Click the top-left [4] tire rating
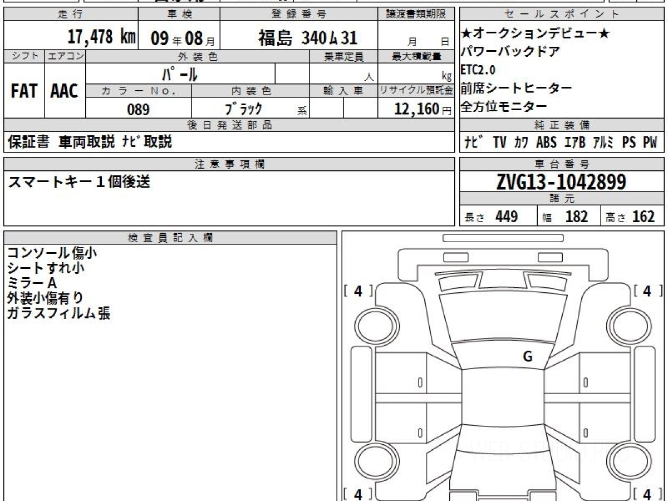Image resolution: width=668 pixels, height=501 pixels. coord(358,291)
